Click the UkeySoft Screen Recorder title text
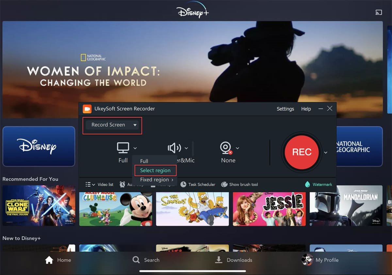 coord(125,109)
